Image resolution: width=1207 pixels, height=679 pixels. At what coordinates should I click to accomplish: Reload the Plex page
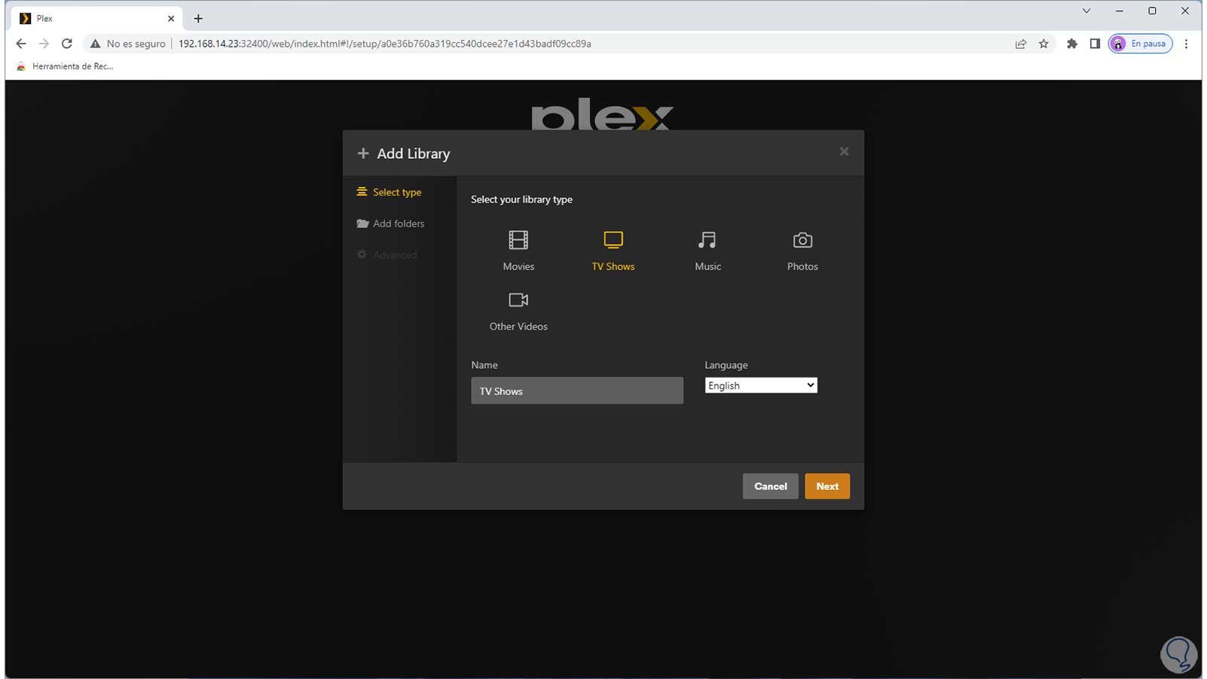click(67, 44)
